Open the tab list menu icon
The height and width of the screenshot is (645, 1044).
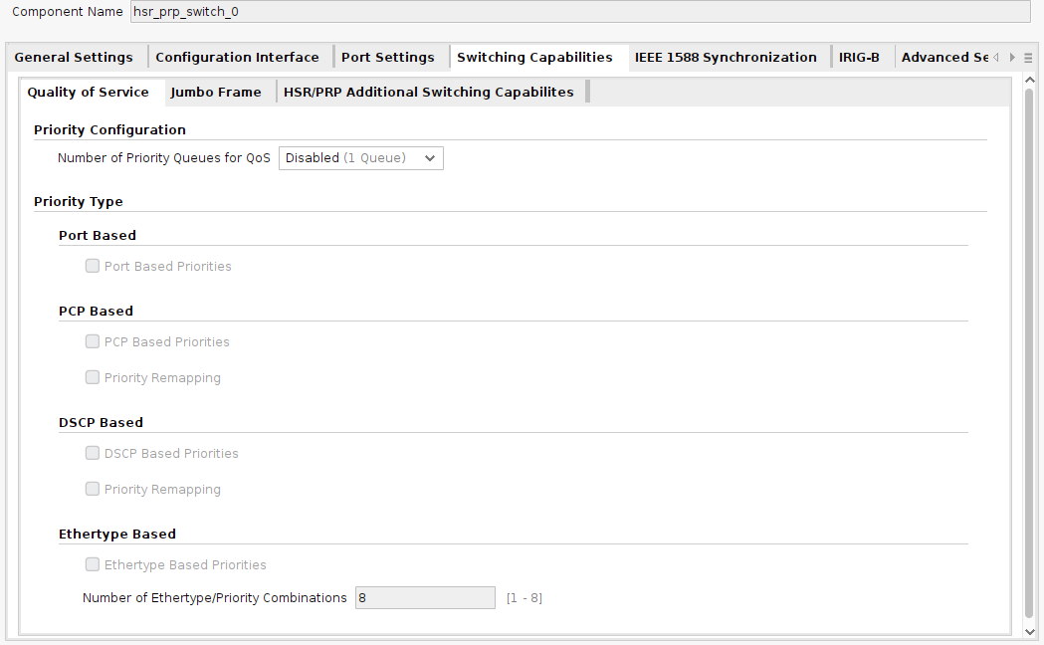(1028, 58)
